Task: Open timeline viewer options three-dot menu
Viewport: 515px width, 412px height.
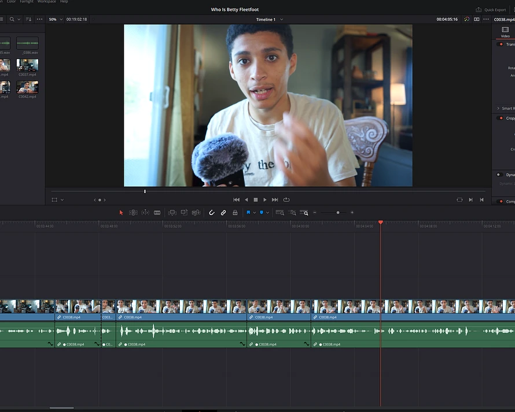Action: (x=486, y=19)
